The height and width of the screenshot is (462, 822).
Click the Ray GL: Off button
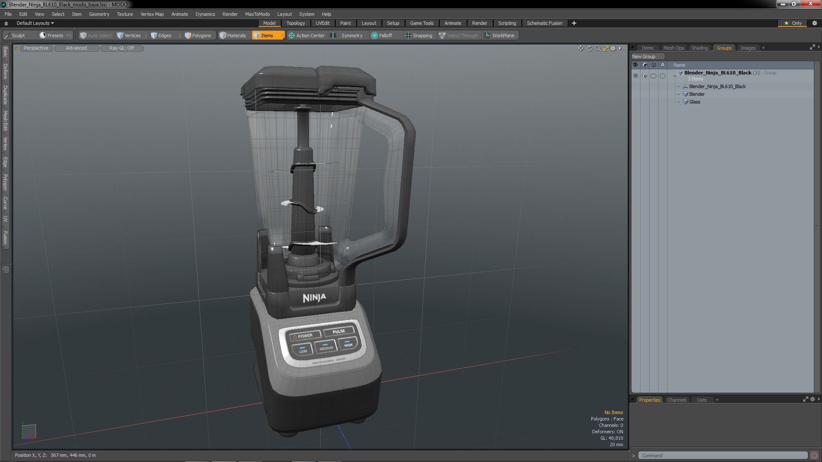click(x=122, y=48)
